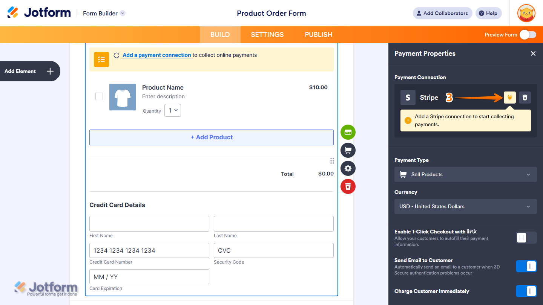Click the orange checklist icon beside payment banner
This screenshot has height=305, width=543.
click(101, 59)
